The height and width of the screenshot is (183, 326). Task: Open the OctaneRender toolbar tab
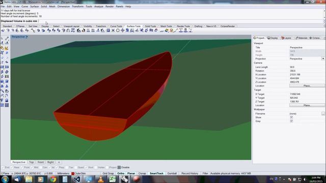(228, 26)
